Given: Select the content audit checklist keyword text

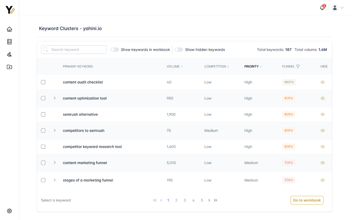Looking at the screenshot, I should click(83, 82).
